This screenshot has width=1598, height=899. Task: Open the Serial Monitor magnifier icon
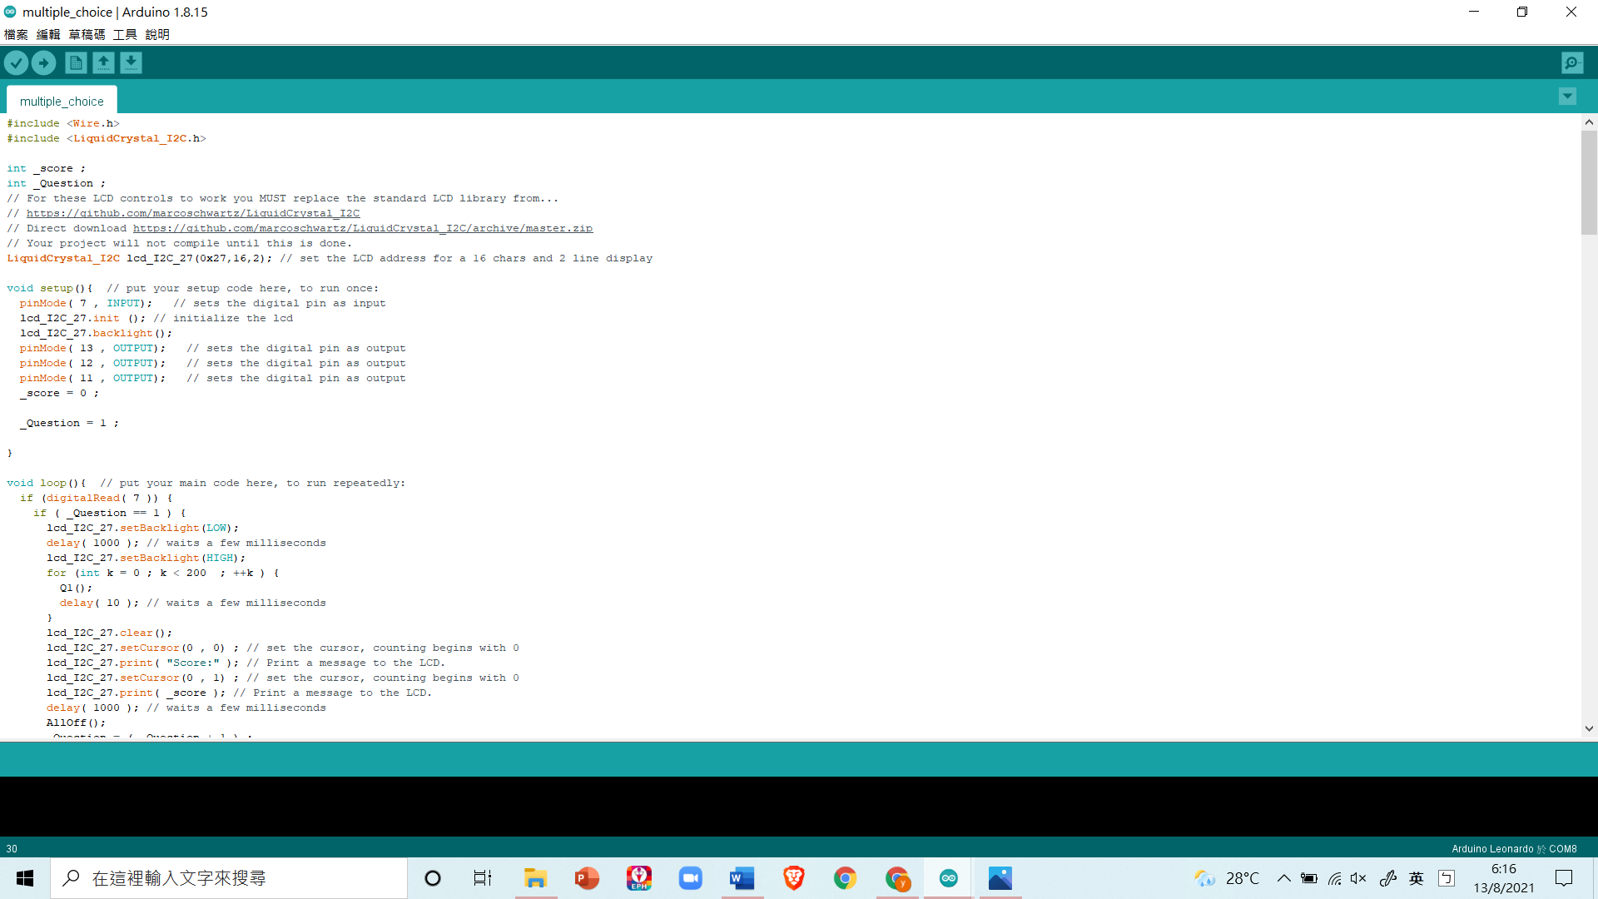[1572, 62]
